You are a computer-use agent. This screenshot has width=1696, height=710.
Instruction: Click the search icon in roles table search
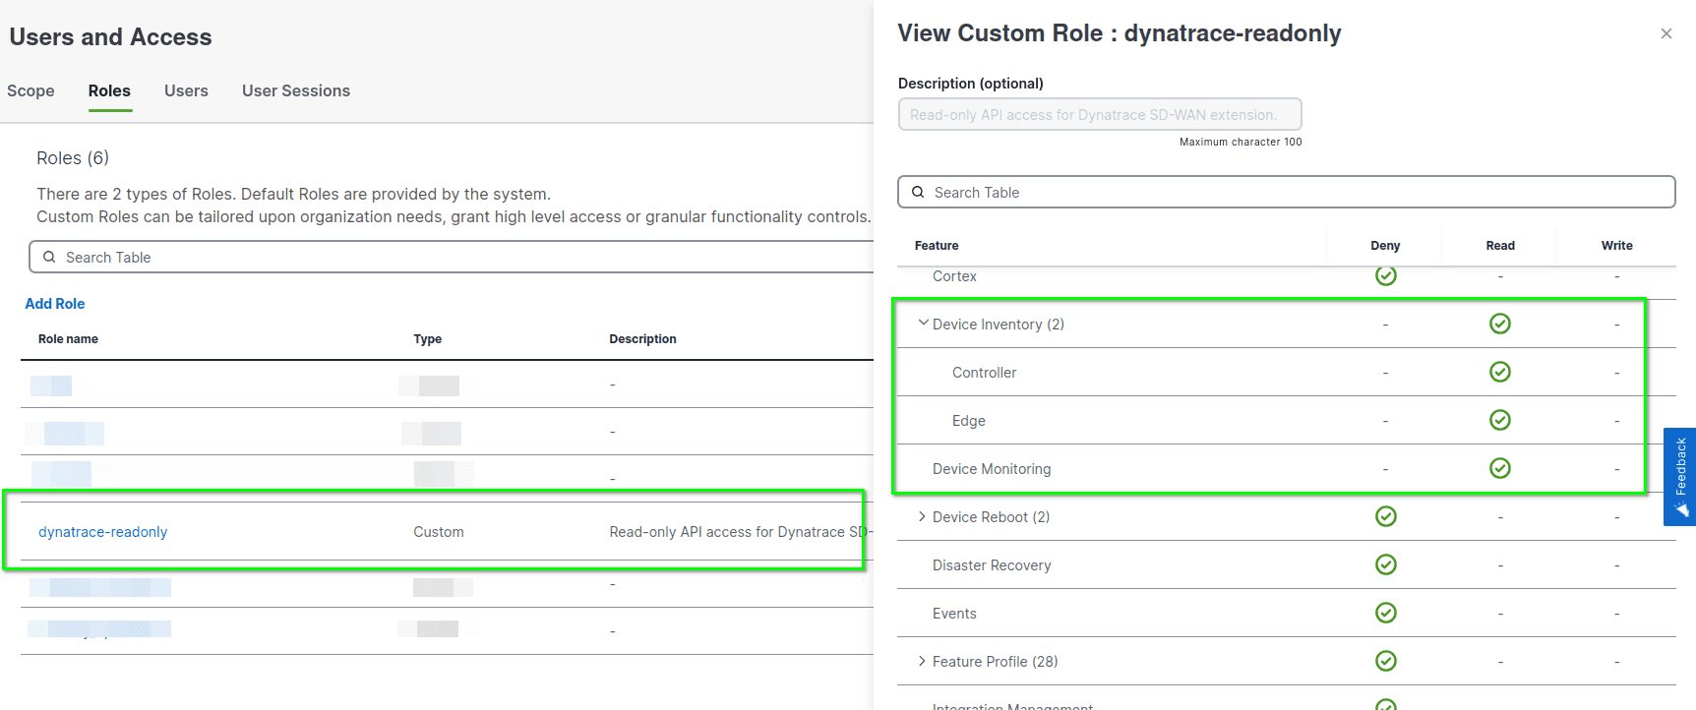click(49, 257)
